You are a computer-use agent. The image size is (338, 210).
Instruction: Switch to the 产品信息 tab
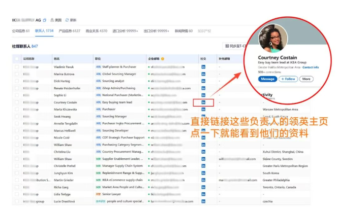tap(69, 31)
